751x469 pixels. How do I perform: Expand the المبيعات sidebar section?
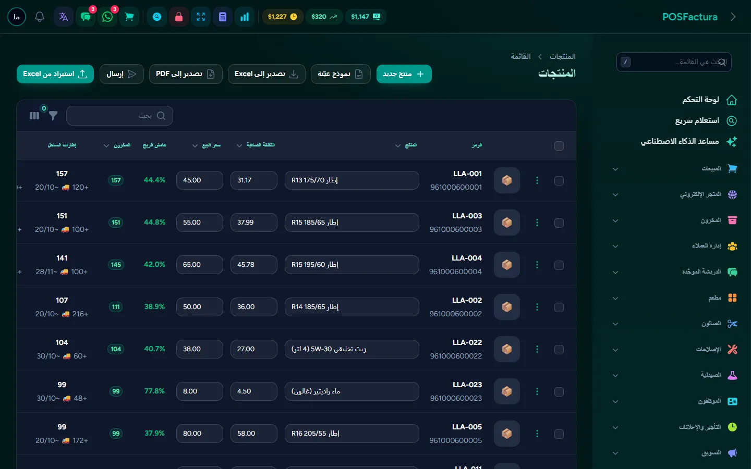click(x=675, y=169)
